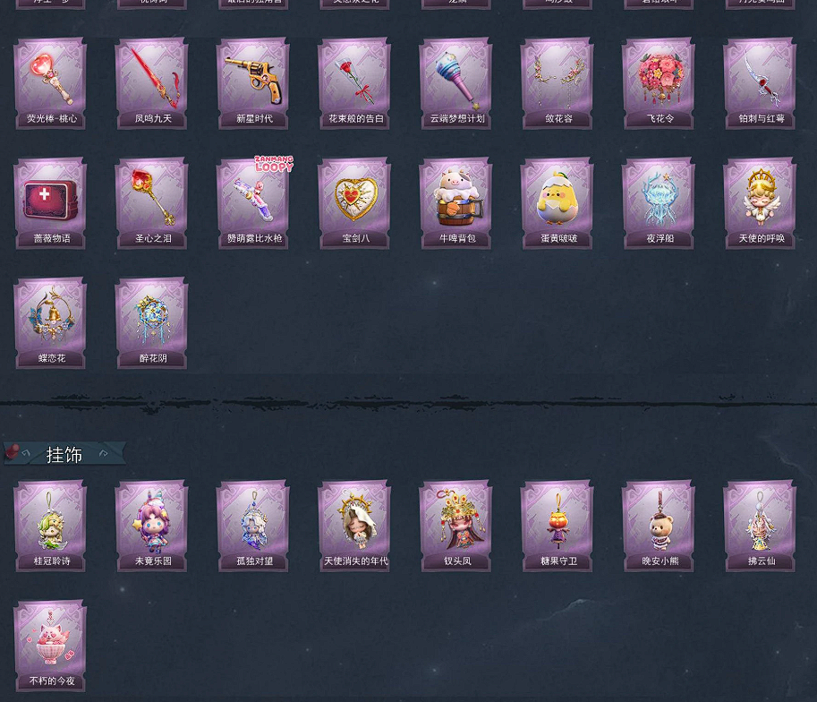
Task: Select the 天使的呼唤 angel item
Action: (x=760, y=203)
